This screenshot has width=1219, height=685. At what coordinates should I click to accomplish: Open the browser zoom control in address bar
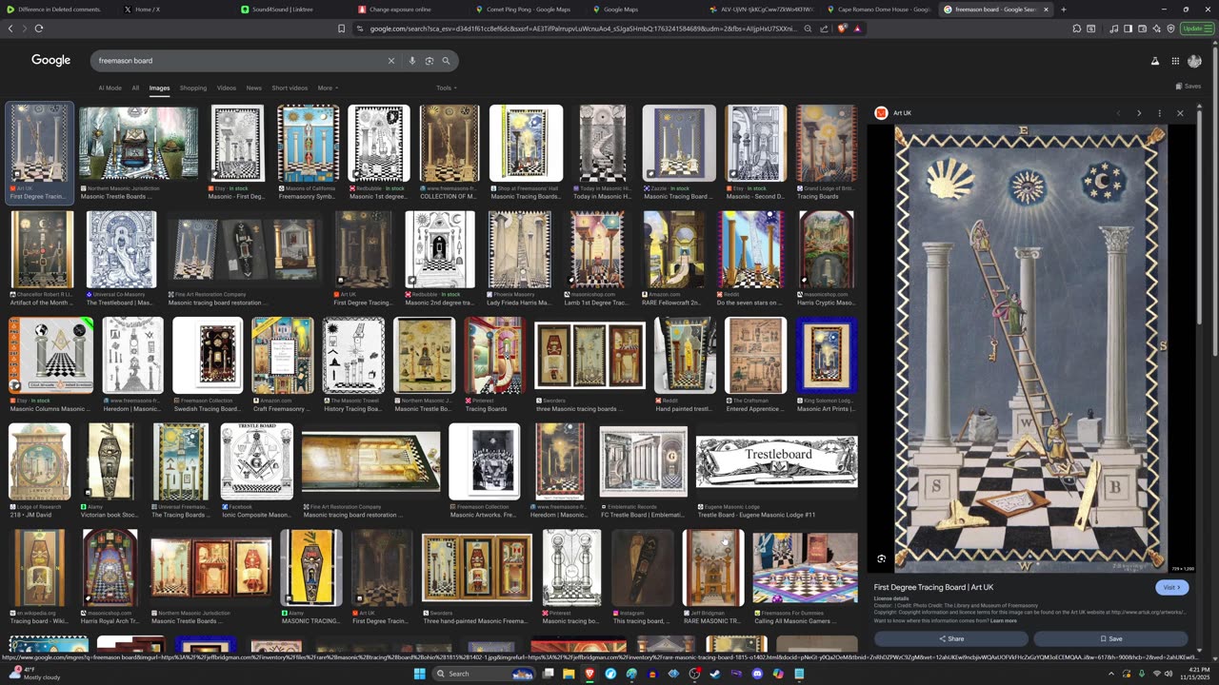[808, 29]
